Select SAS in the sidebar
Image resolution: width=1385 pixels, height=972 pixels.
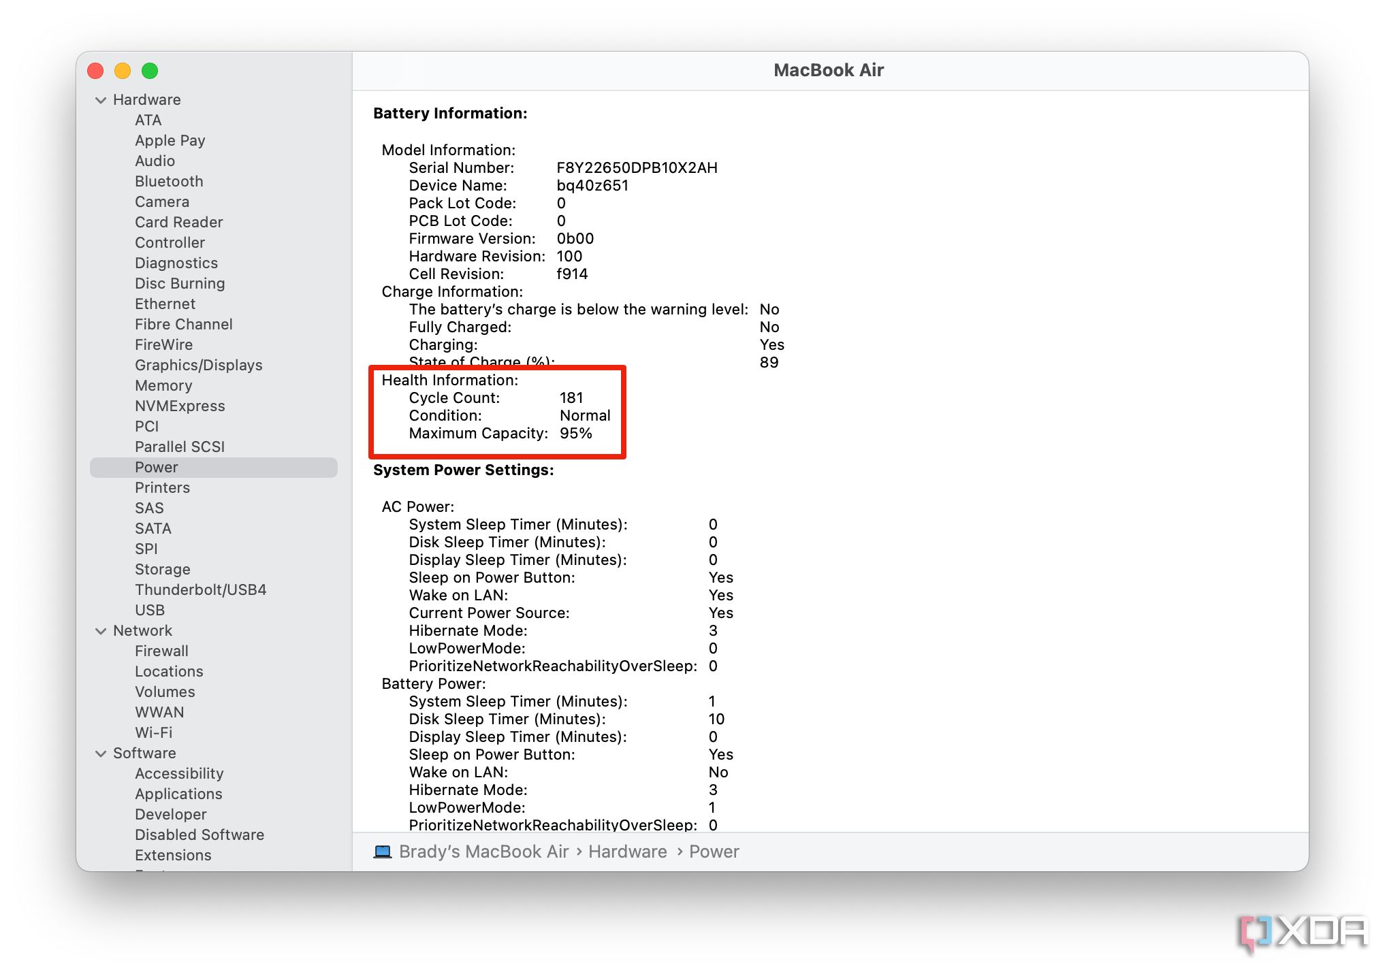149,508
